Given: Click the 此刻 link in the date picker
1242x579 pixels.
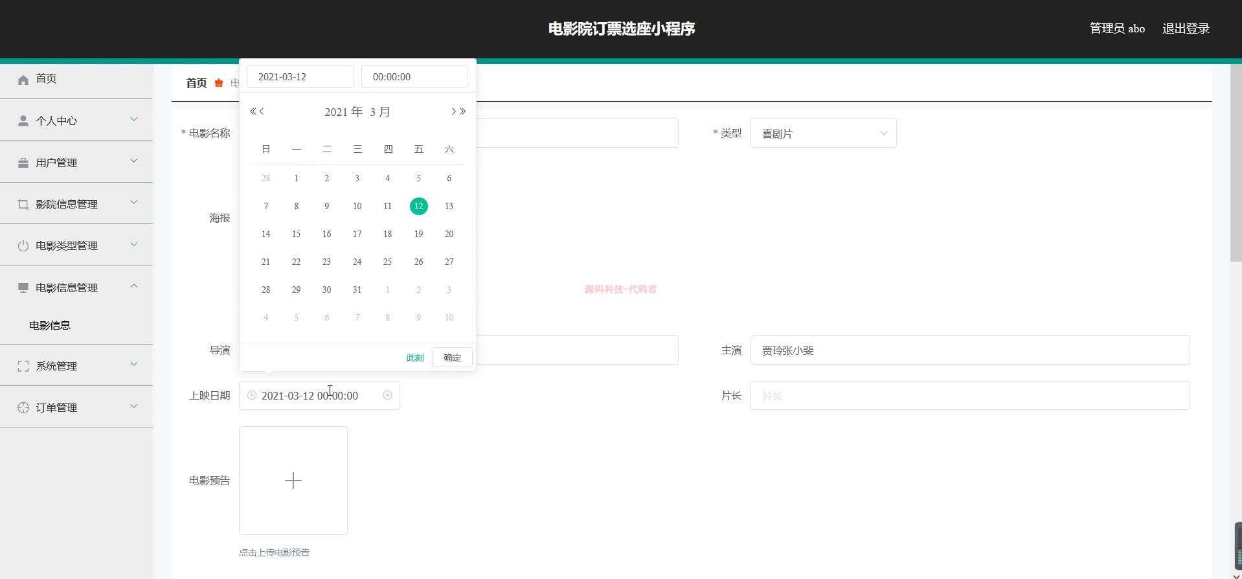Looking at the screenshot, I should pos(414,358).
